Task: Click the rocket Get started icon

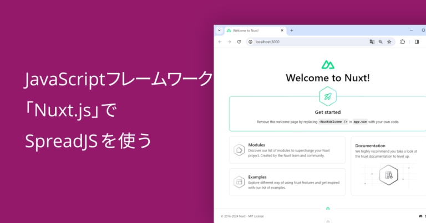Action: coord(328,96)
